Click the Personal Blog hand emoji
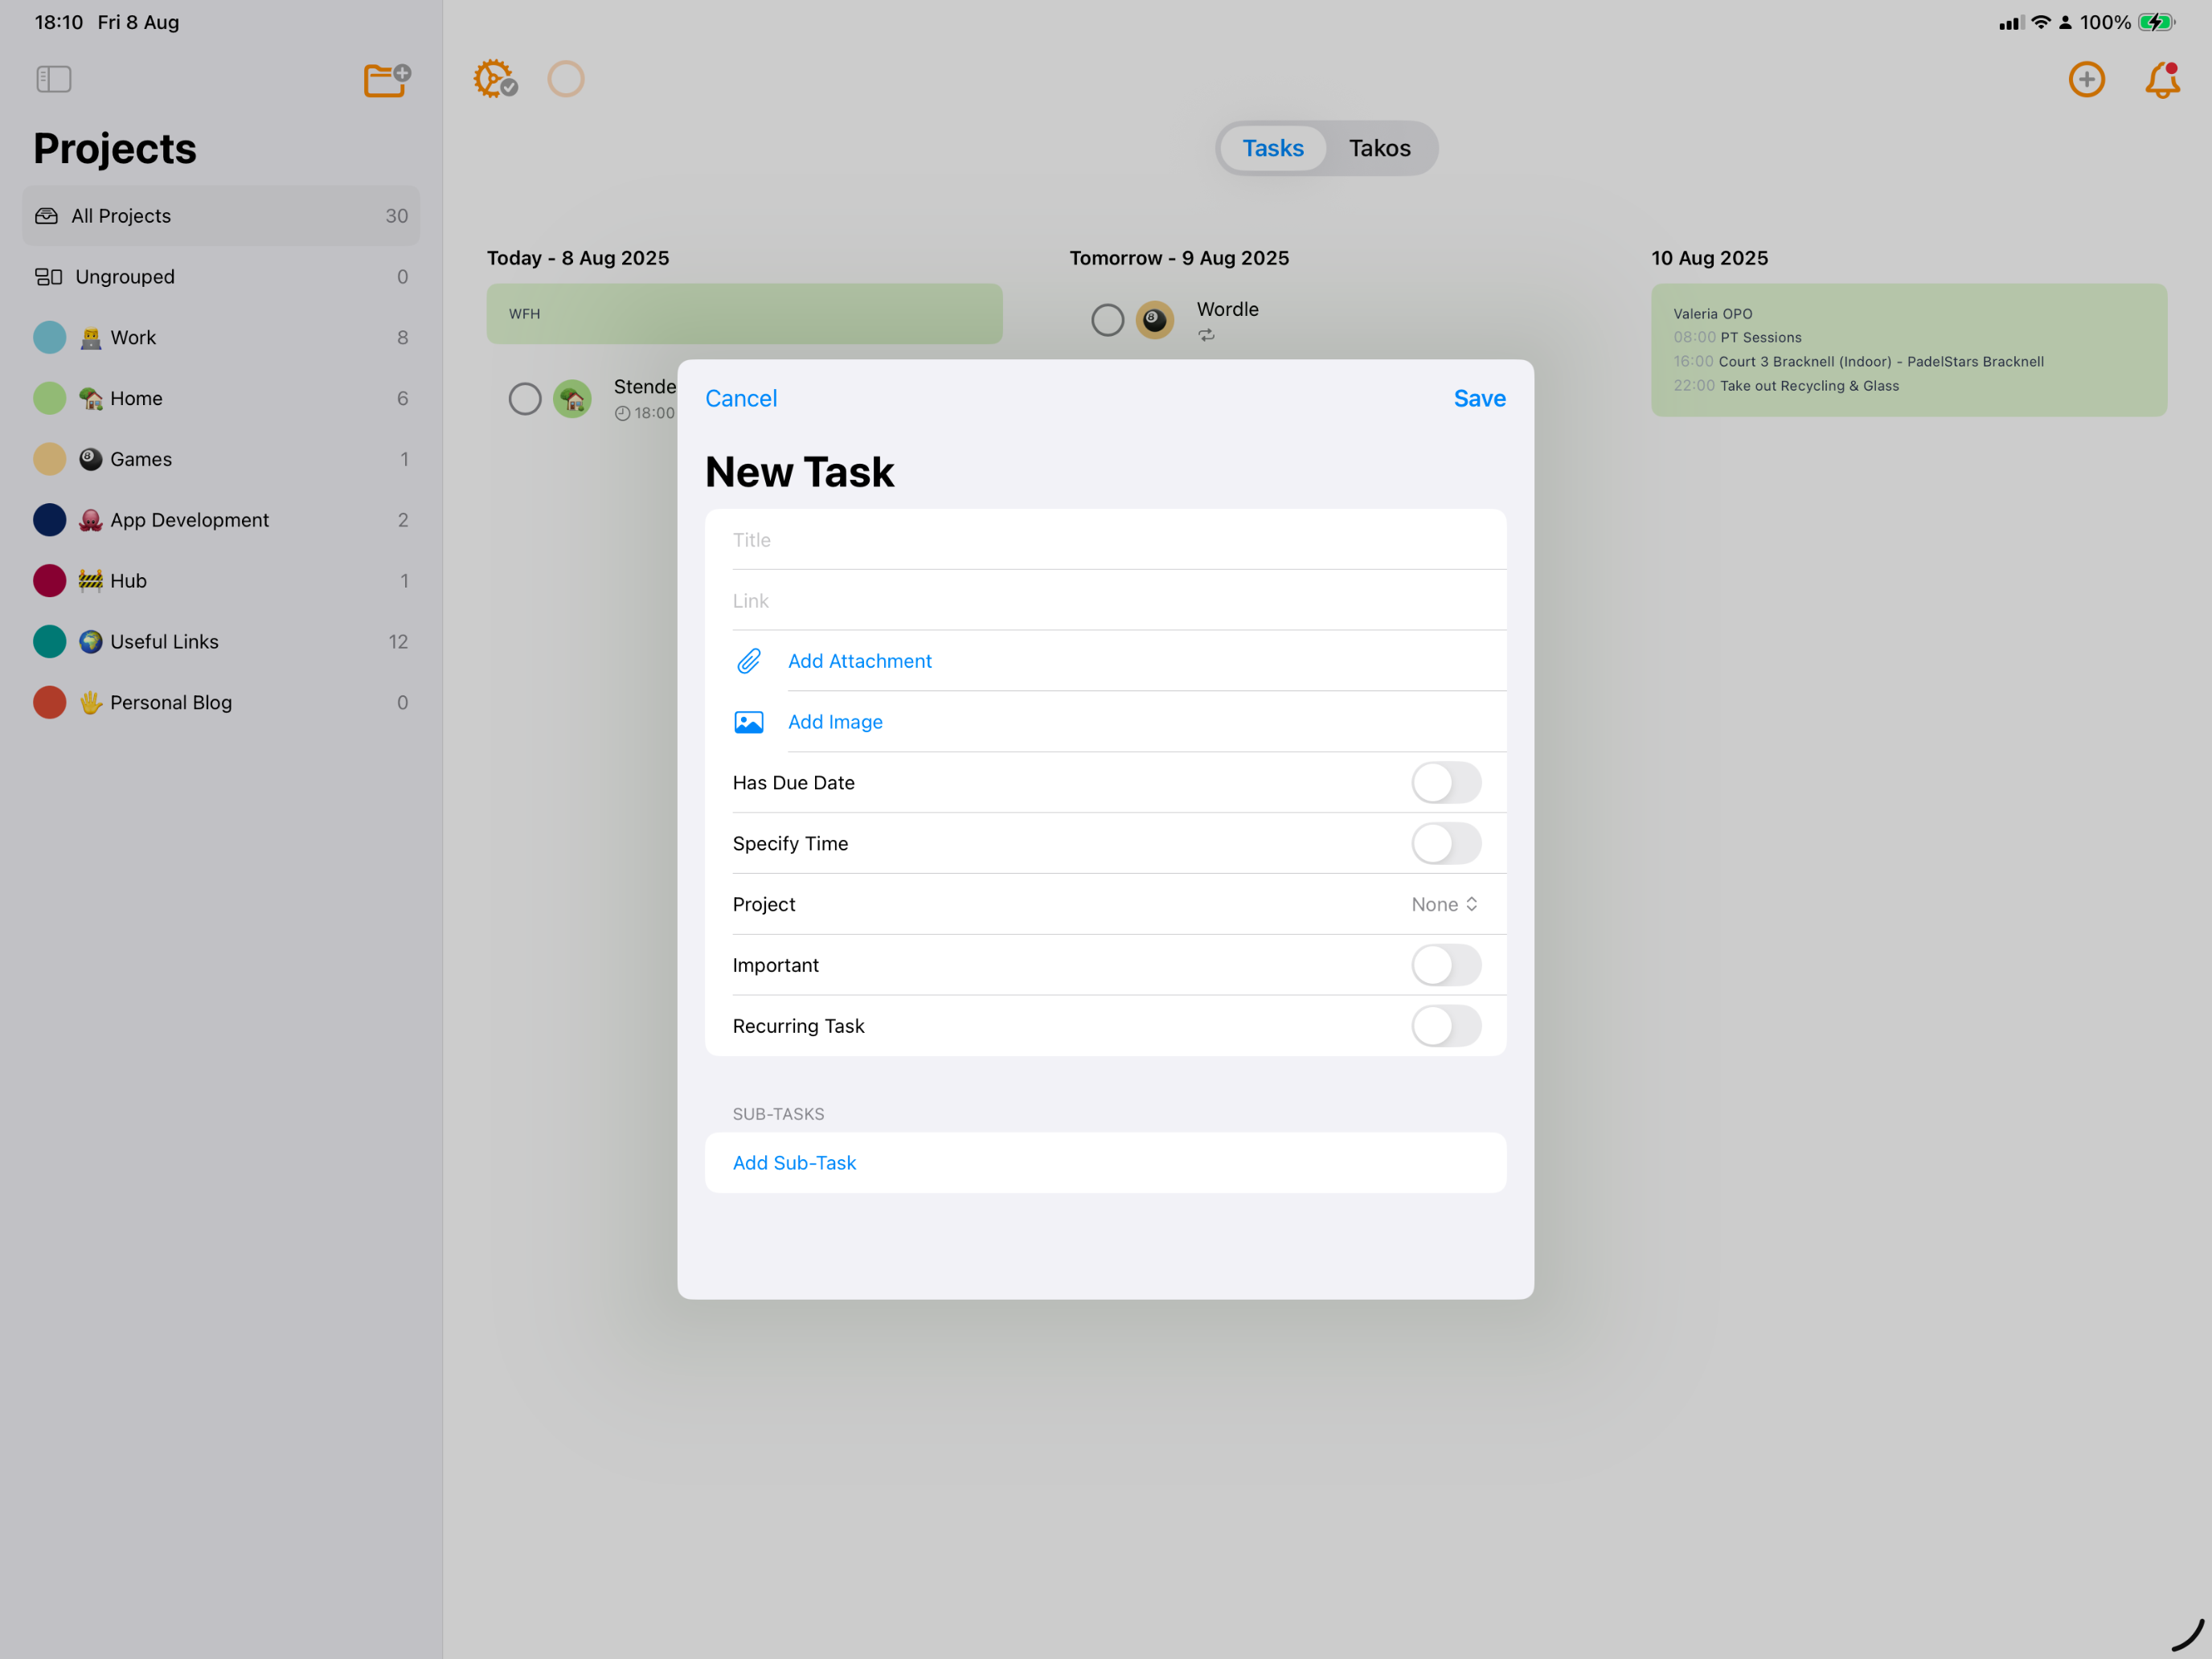 tap(91, 703)
